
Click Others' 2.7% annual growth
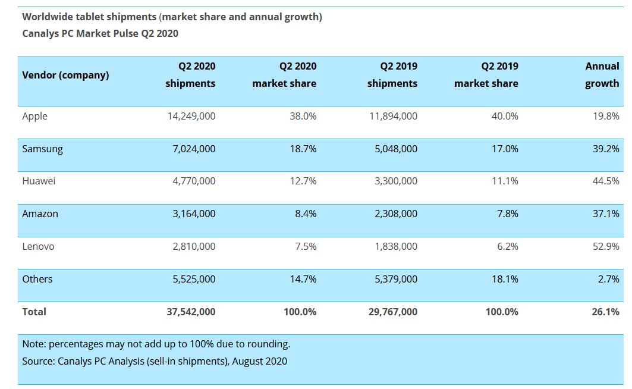click(609, 280)
